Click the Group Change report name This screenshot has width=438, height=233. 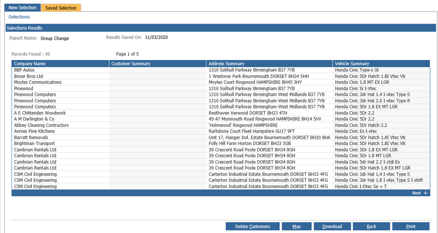coord(55,38)
